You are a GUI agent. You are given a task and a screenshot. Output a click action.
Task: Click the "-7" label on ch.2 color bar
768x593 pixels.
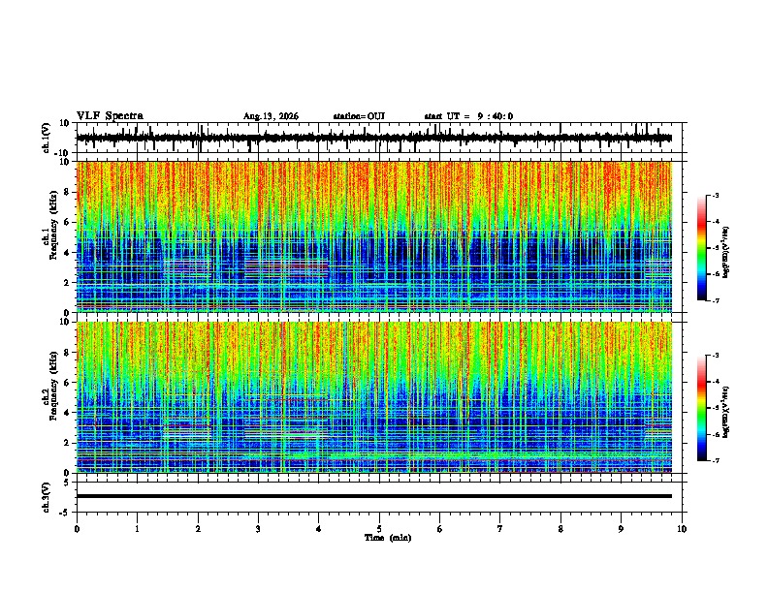point(716,461)
